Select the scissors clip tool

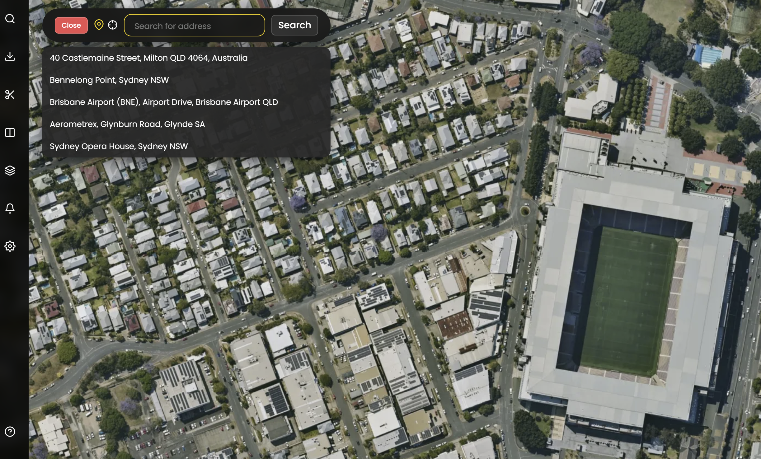[x=10, y=95]
